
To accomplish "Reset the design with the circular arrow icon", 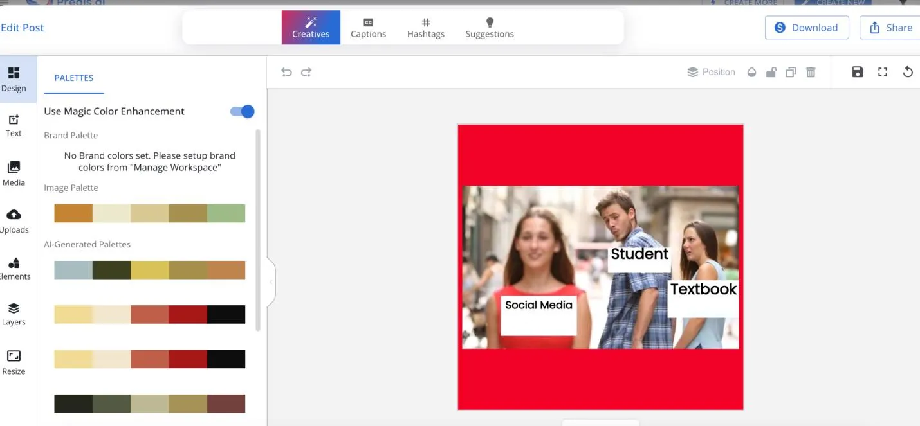I will pyautogui.click(x=908, y=72).
